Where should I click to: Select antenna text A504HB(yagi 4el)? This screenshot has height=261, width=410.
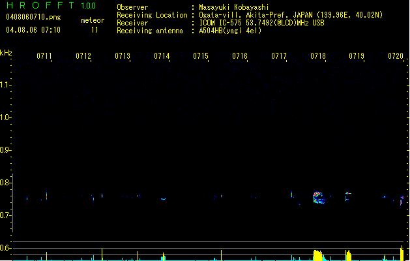point(230,31)
